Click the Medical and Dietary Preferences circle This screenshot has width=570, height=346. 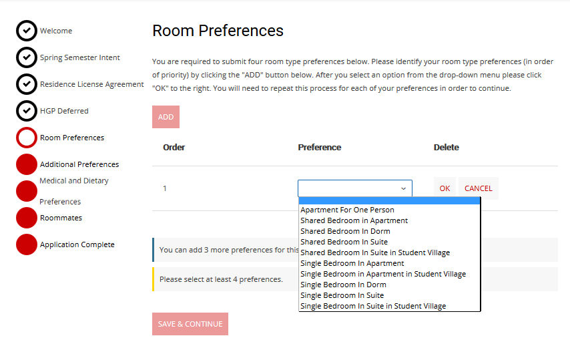[26, 191]
